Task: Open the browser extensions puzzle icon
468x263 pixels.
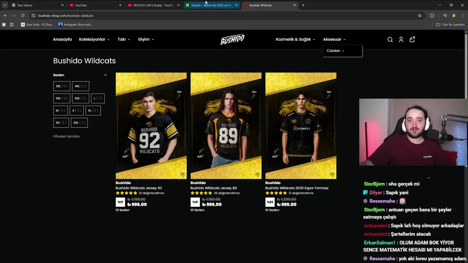Action: pyautogui.click(x=432, y=15)
